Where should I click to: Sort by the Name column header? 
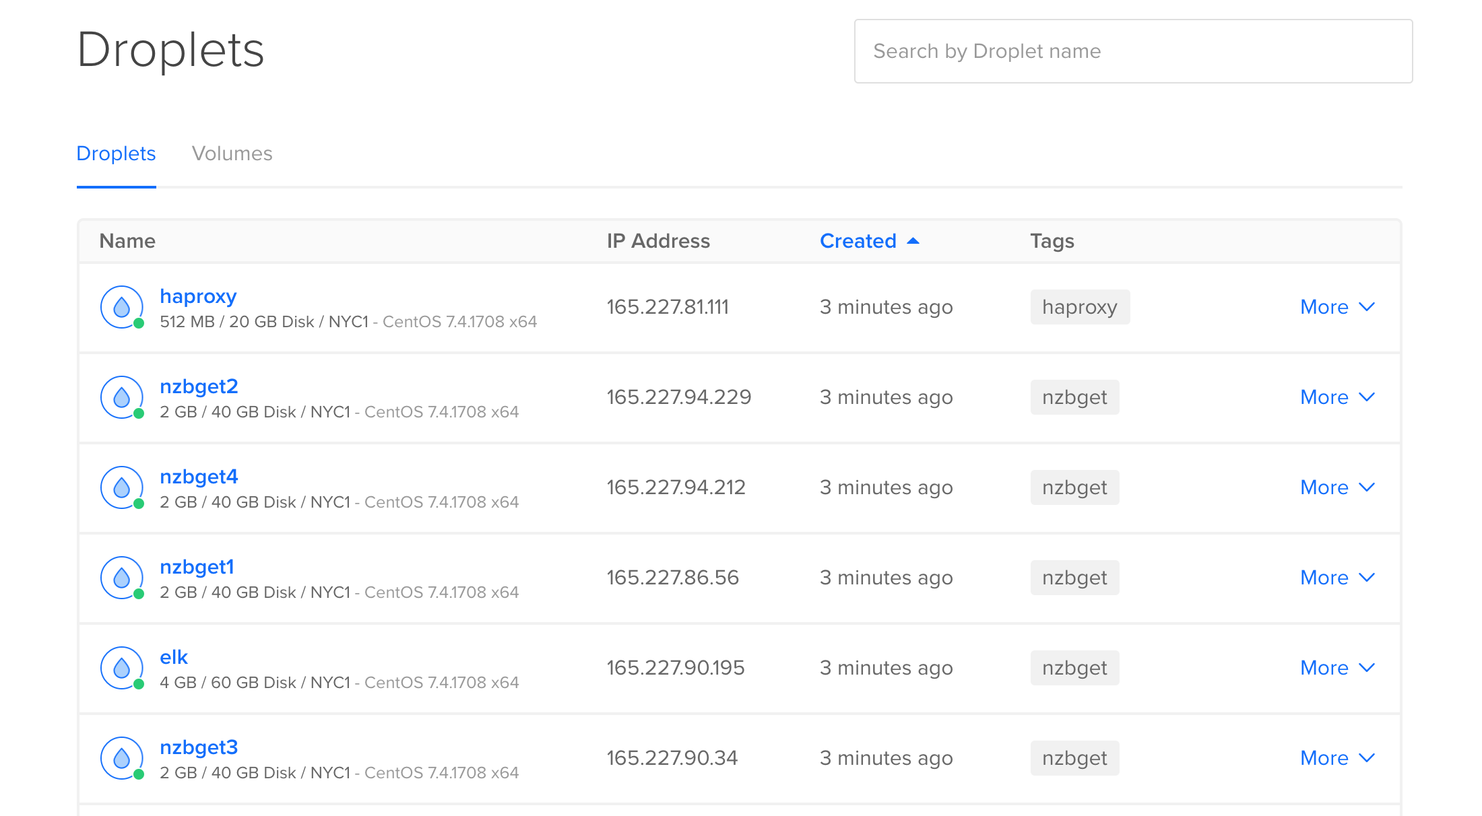pos(127,241)
